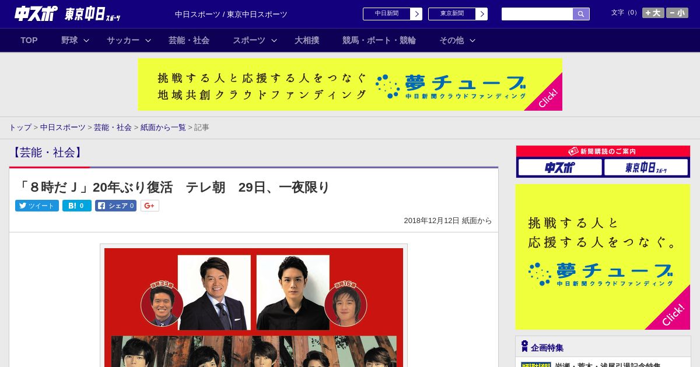Open the 芸能・社会 menu item
Viewport: 700px width, 367px height.
(189, 40)
